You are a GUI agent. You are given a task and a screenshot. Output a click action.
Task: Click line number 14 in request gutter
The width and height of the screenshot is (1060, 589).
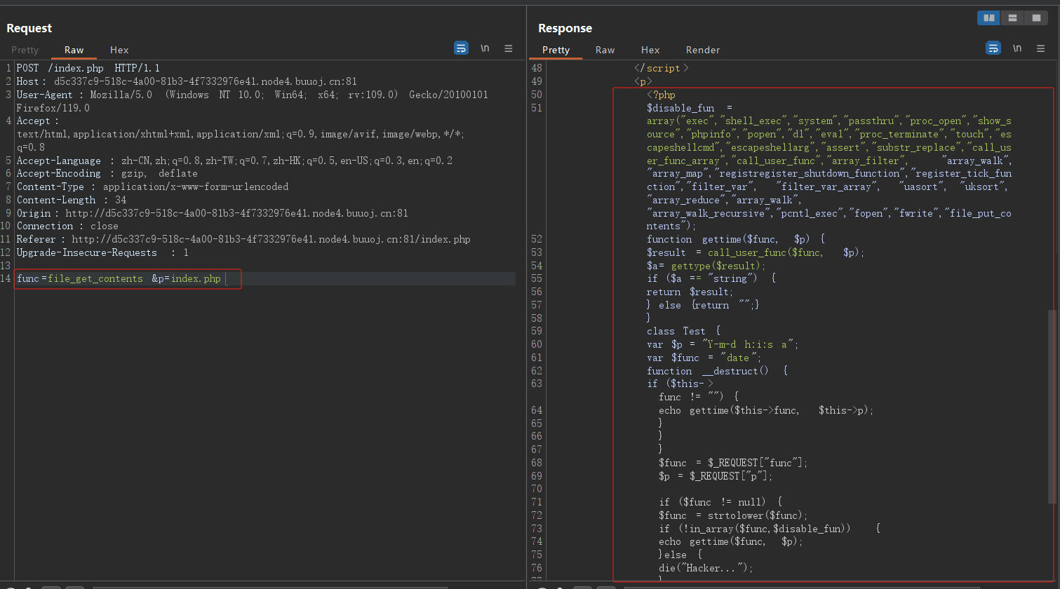pyautogui.click(x=7, y=279)
